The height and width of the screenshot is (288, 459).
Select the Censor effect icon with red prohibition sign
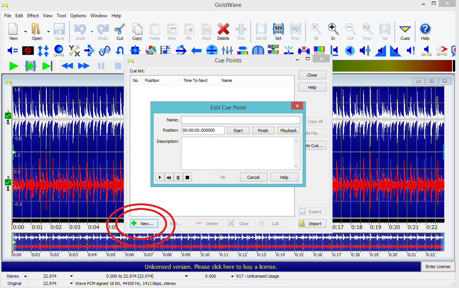pos(28,51)
